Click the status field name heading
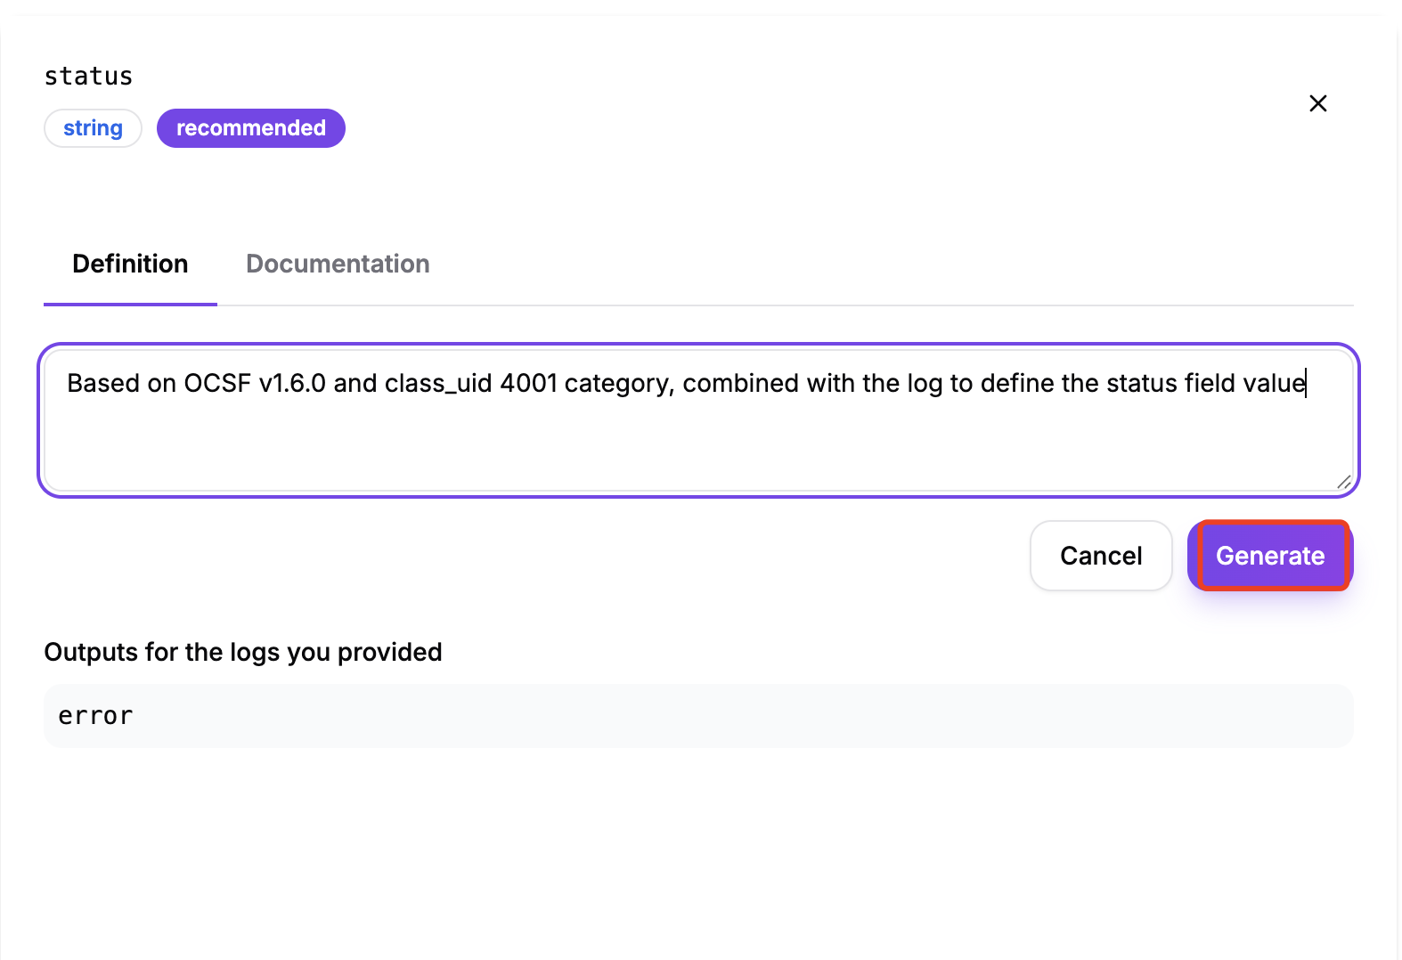This screenshot has width=1402, height=960. (x=88, y=77)
